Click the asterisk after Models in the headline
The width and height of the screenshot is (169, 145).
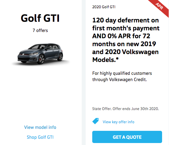117,59
